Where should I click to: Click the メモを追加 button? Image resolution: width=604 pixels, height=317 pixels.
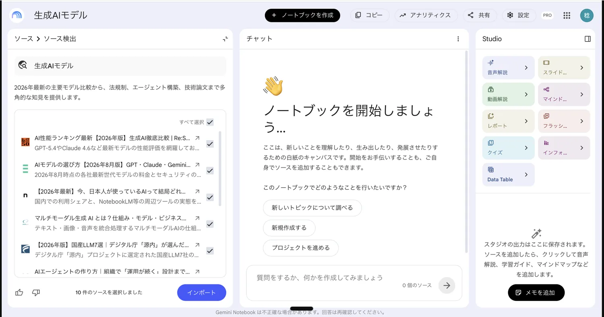(x=536, y=292)
